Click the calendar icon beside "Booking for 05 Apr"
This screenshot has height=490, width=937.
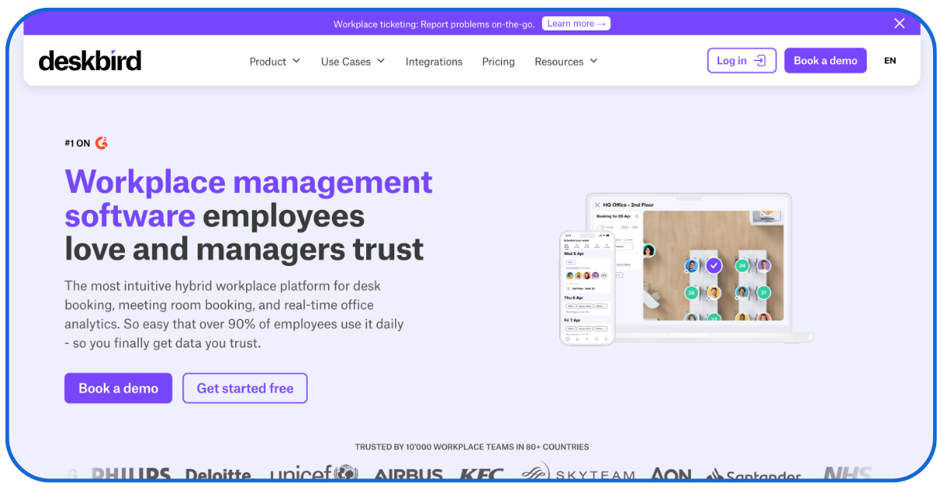pos(636,216)
